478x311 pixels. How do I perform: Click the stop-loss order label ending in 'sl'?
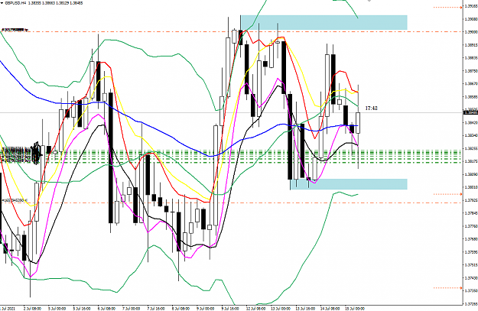[15, 200]
